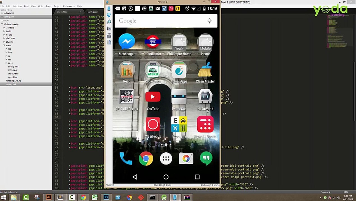Launch Clean Master app
Image resolution: width=356 pixels, height=201 pixels.
(205, 70)
